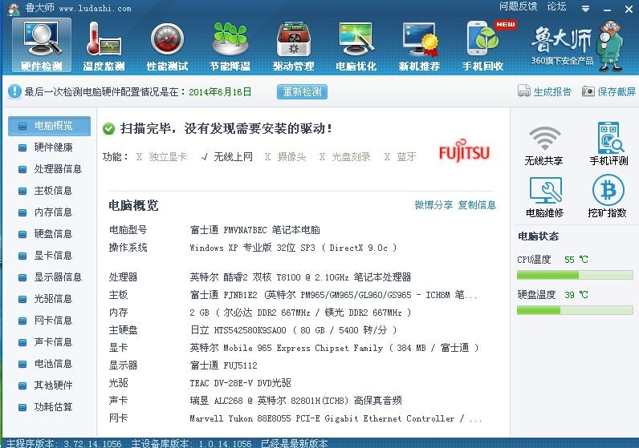Click the blue exclamation info icon
Image resolution: width=639 pixels, height=448 pixels.
tap(14, 91)
